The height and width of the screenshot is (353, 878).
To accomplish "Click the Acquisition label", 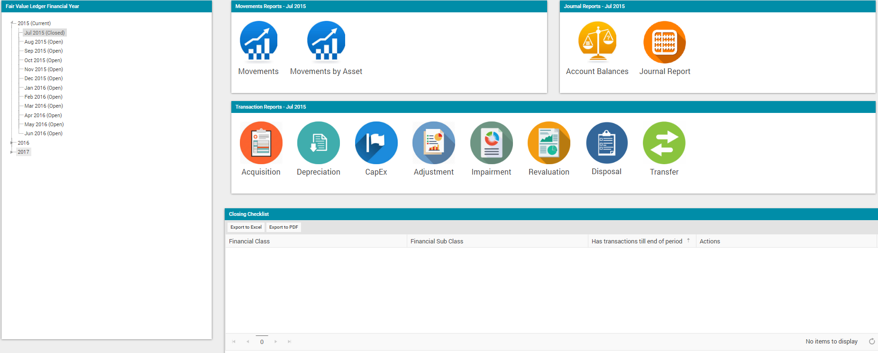I will tap(261, 172).
